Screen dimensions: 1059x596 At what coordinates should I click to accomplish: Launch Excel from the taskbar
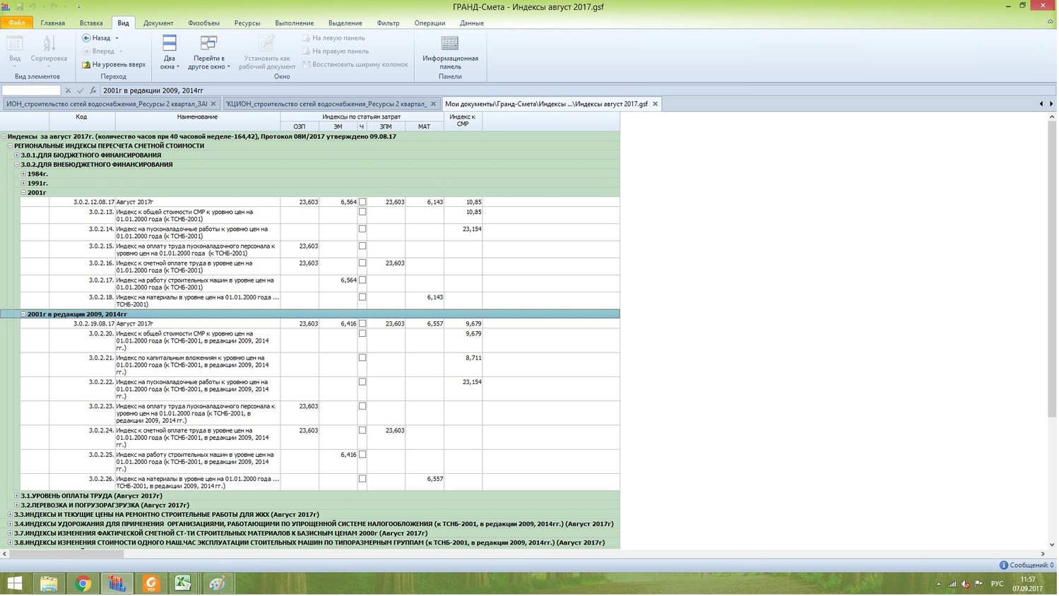click(x=183, y=584)
